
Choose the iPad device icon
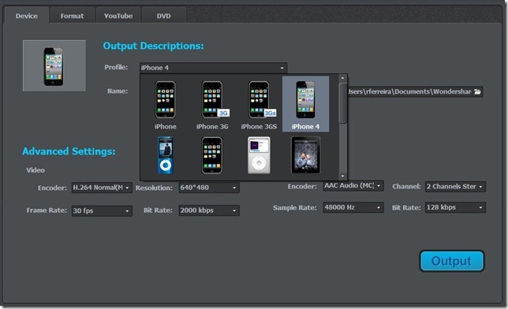(x=305, y=155)
